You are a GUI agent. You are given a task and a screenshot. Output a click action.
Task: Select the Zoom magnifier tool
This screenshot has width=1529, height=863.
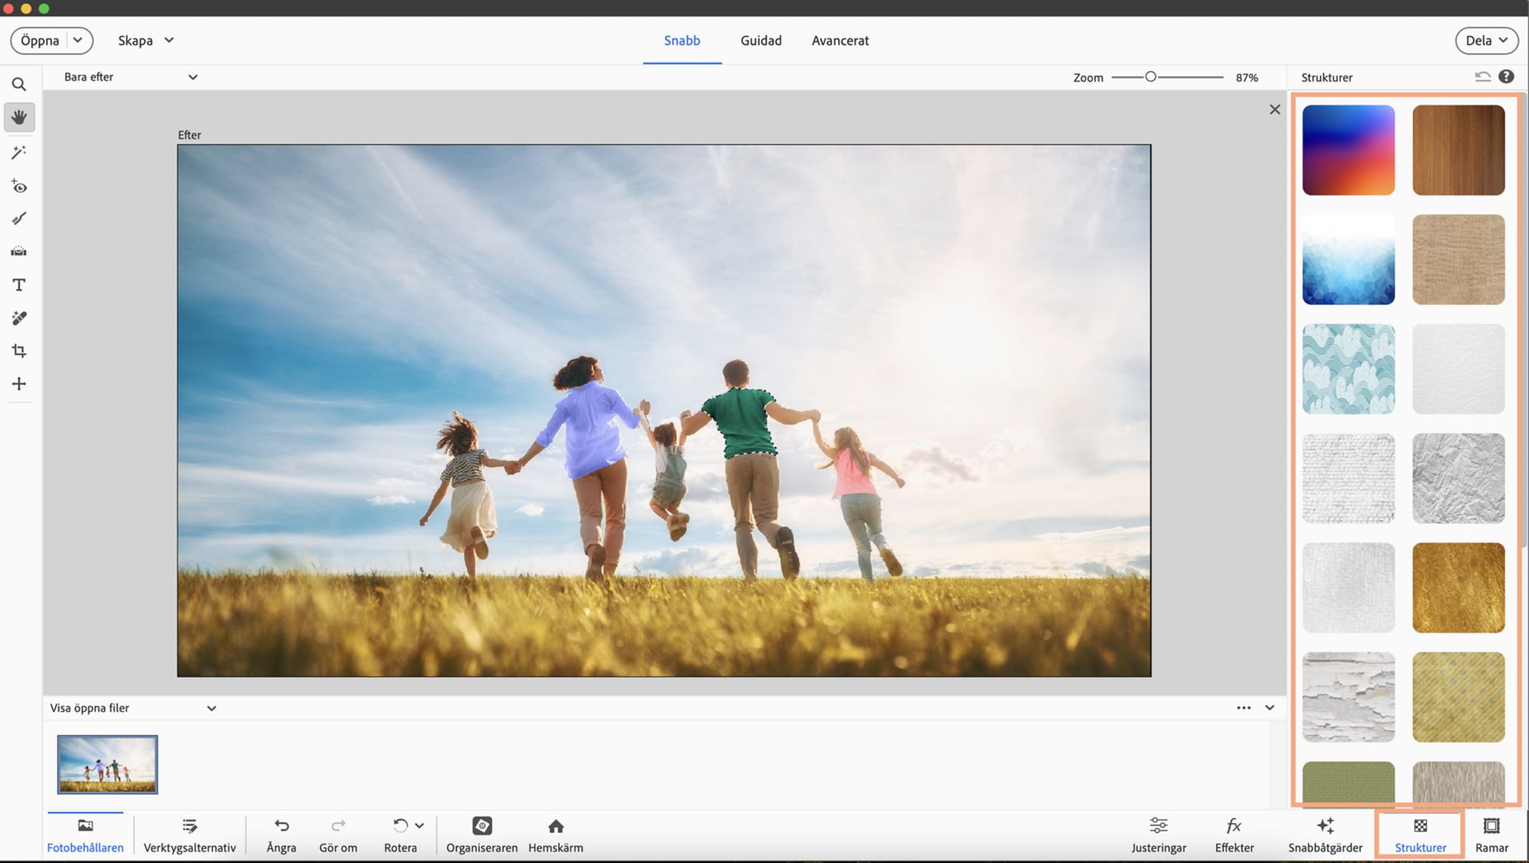[x=19, y=84]
